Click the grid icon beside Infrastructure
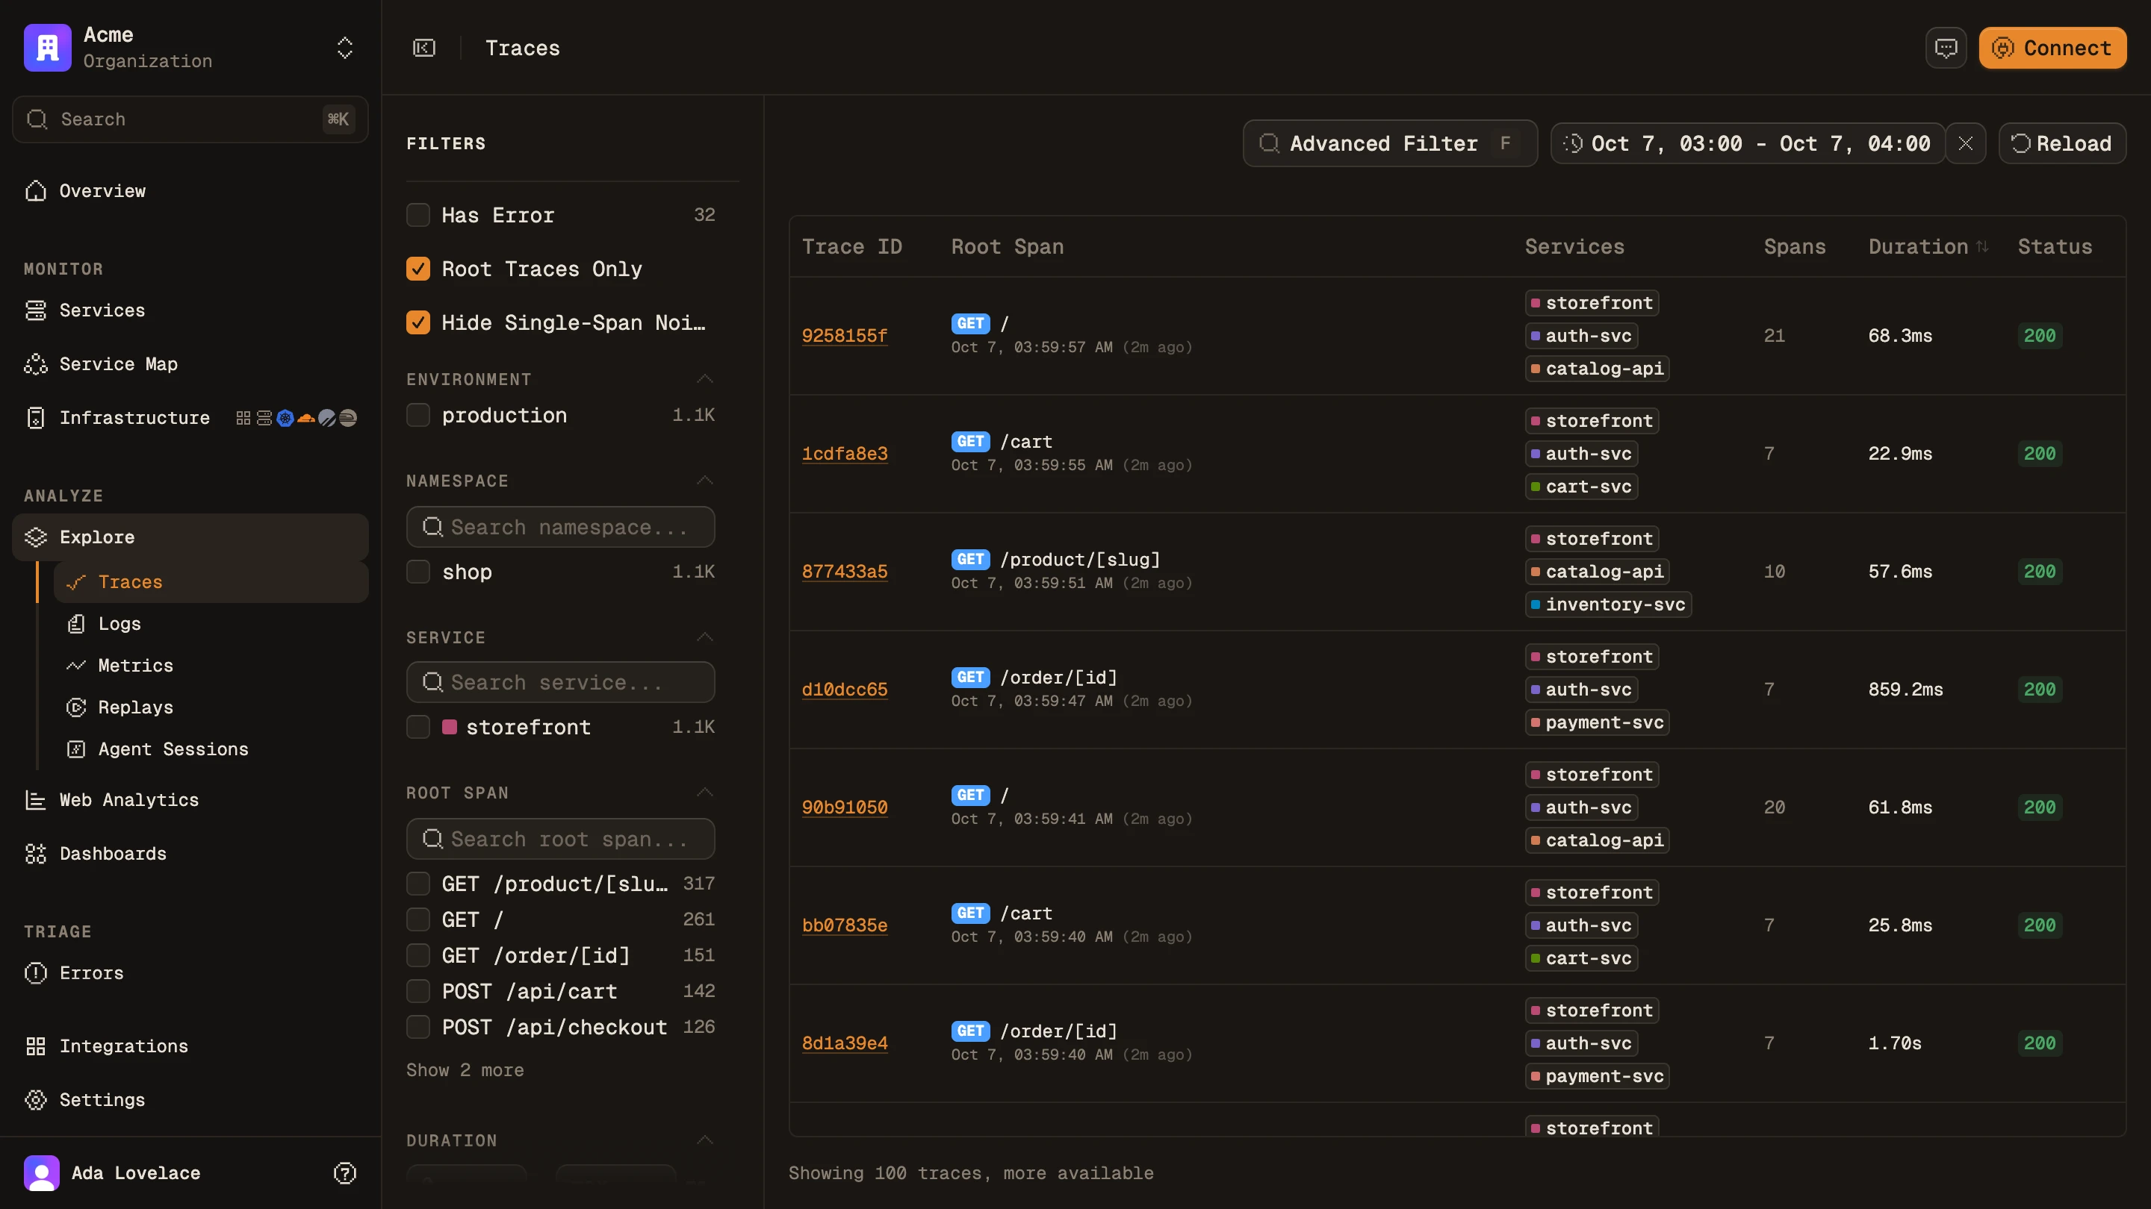This screenshot has width=2151, height=1209. tap(243, 418)
